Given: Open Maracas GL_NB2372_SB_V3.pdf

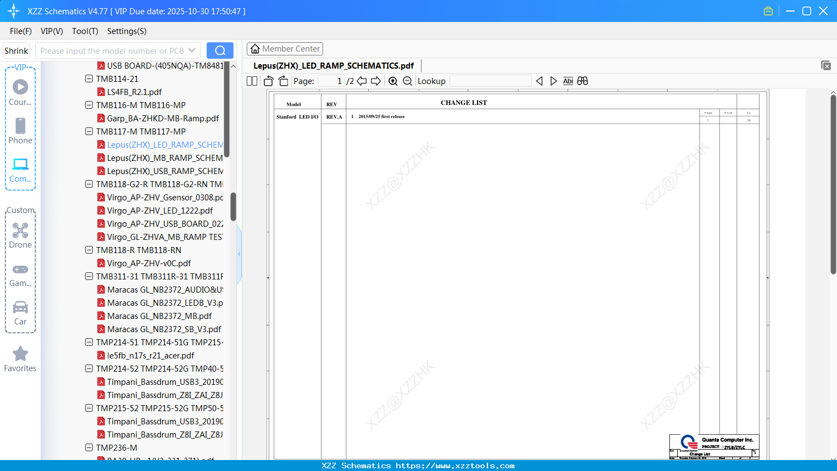Looking at the screenshot, I should [164, 329].
